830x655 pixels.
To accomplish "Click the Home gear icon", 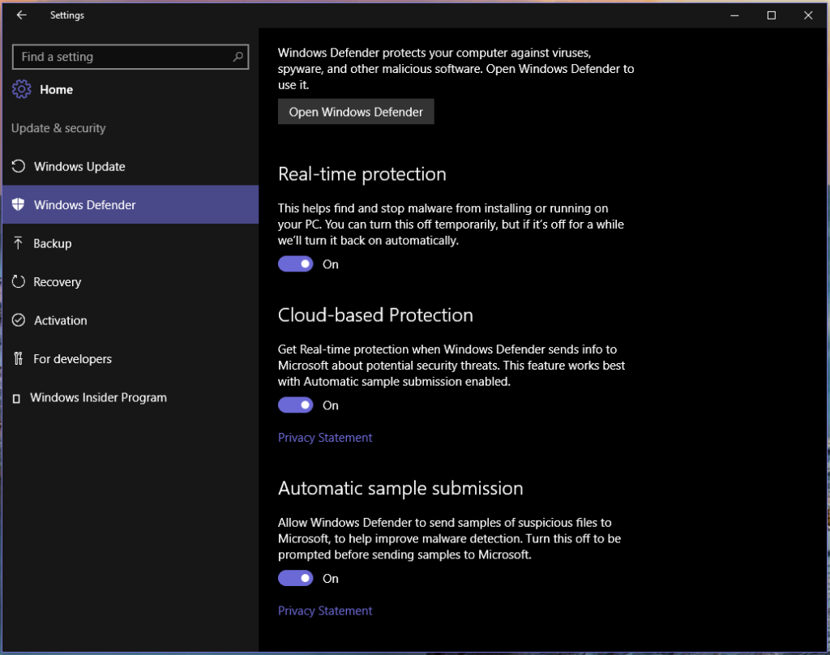I will (22, 90).
